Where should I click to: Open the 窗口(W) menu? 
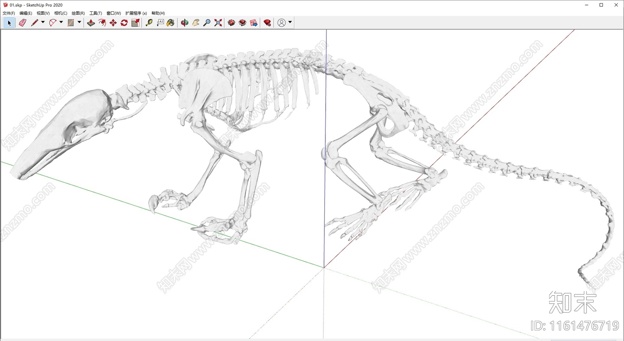113,13
